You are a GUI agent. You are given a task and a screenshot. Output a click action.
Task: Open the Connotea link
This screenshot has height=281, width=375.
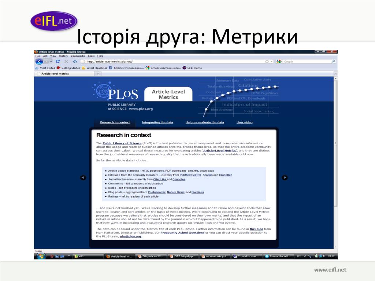(179, 179)
